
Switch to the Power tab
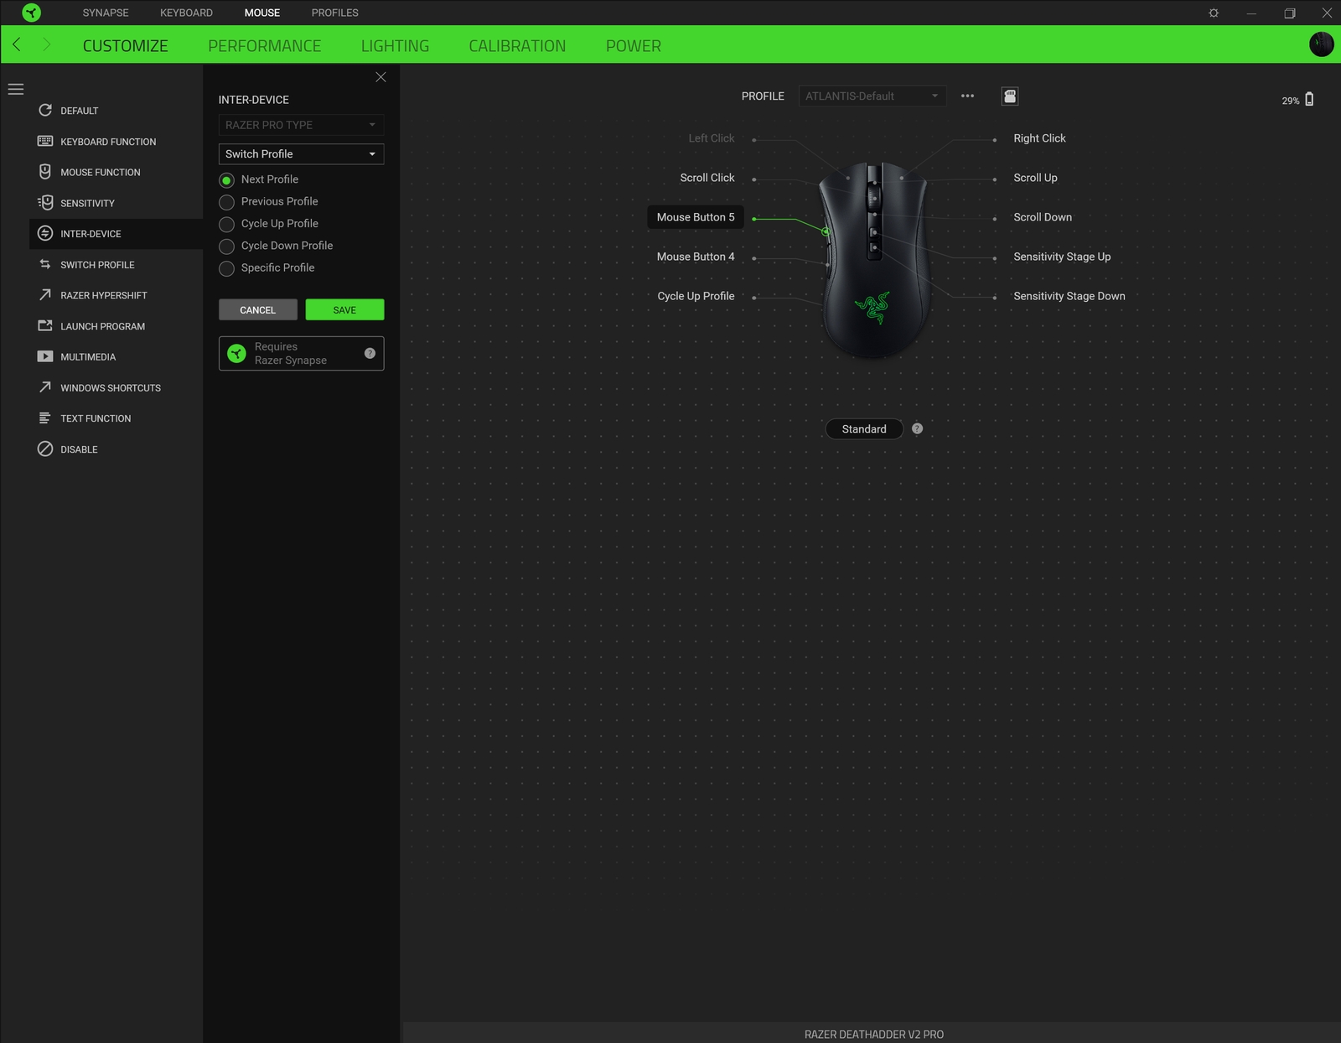tap(634, 46)
